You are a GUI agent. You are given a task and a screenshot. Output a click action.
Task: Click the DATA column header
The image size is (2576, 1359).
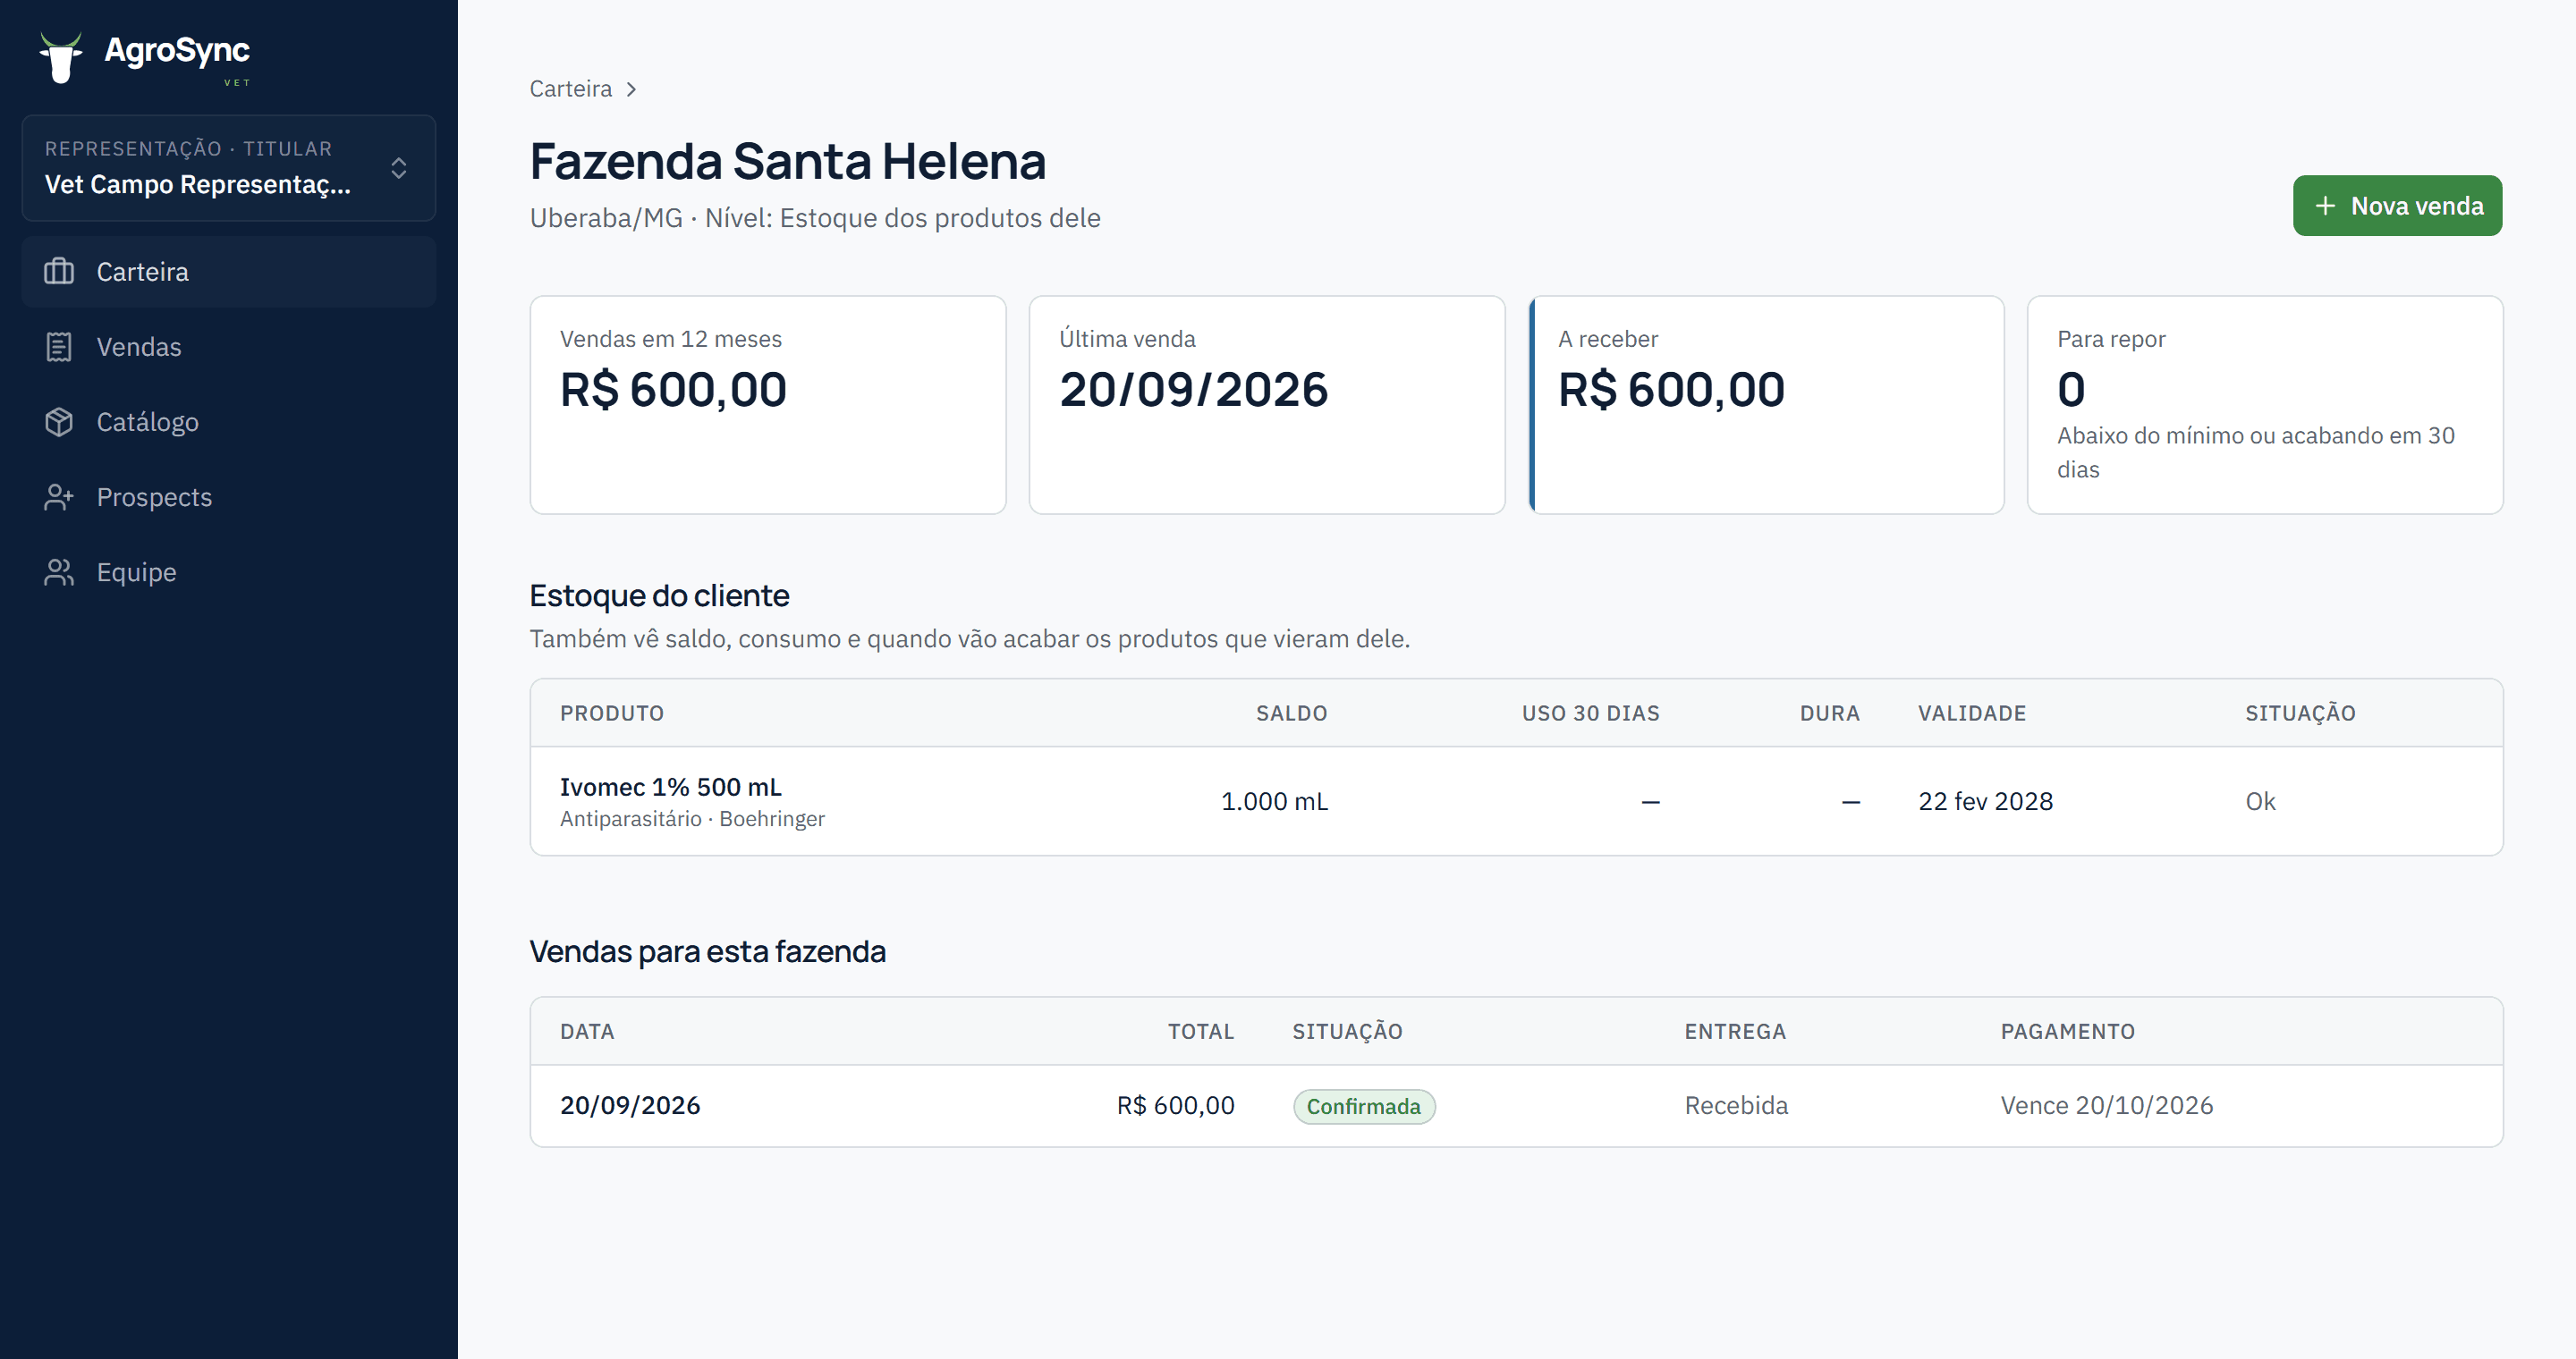point(587,1031)
